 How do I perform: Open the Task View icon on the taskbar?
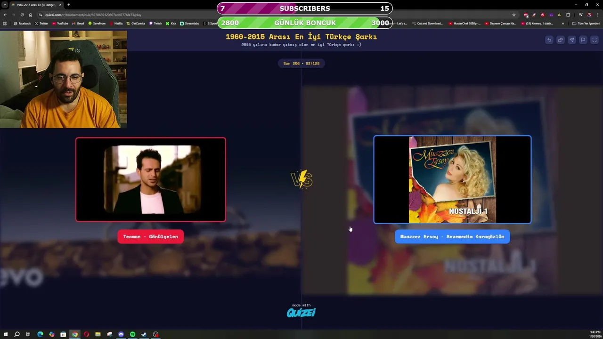[28, 334]
